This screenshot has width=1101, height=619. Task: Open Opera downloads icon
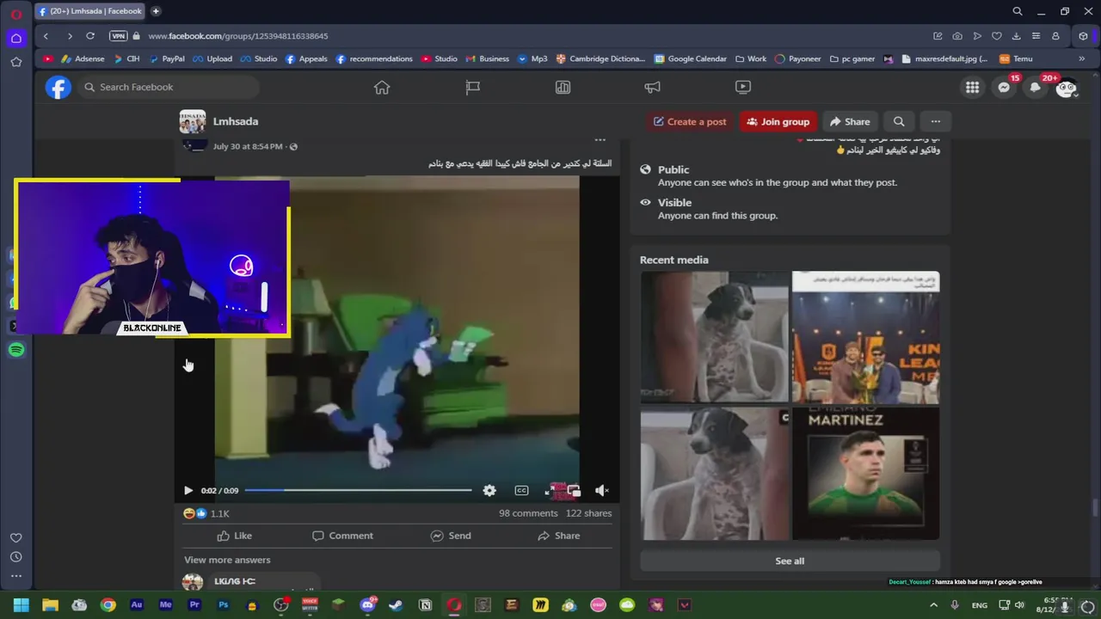1017,36
